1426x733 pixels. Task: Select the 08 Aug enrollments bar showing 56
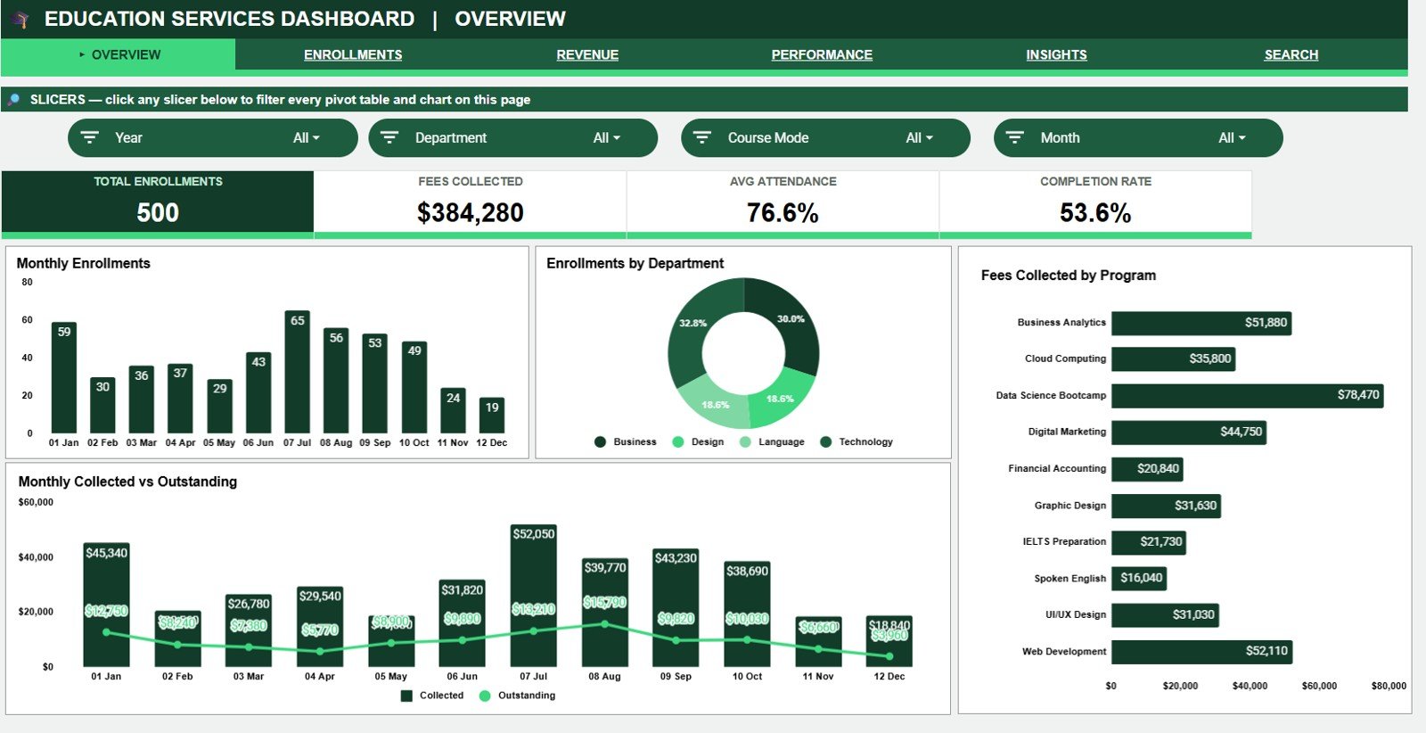pyautogui.click(x=336, y=381)
